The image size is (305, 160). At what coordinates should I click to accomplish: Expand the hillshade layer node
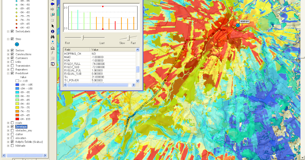pos(8,146)
